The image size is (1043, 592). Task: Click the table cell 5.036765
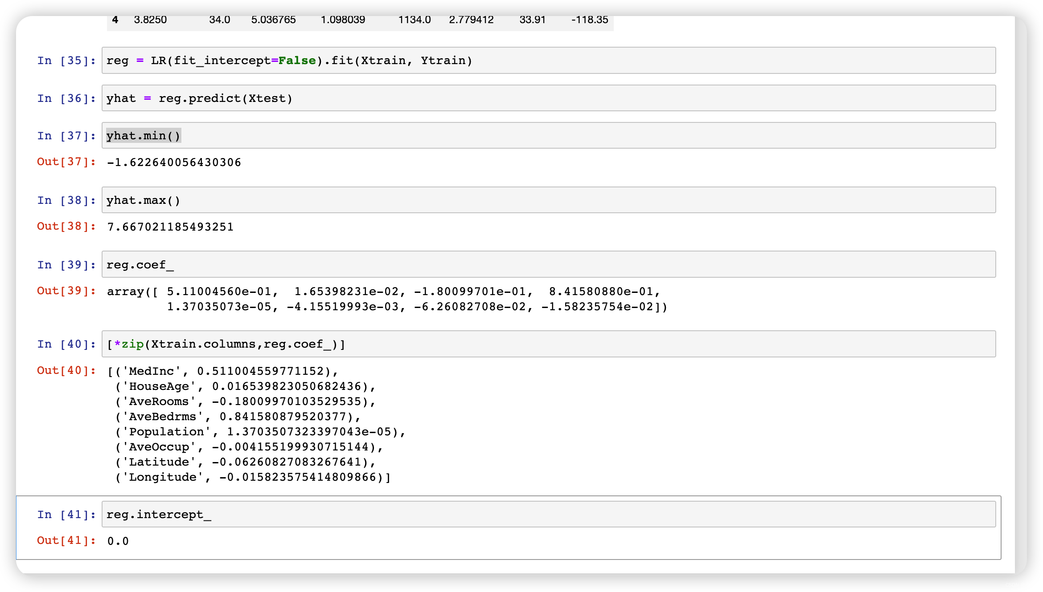click(x=273, y=20)
